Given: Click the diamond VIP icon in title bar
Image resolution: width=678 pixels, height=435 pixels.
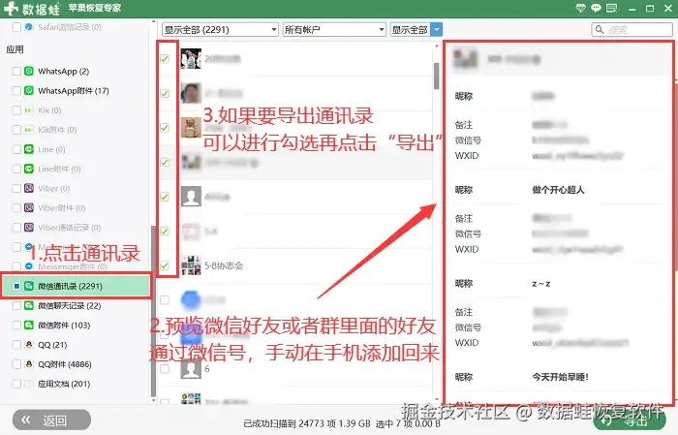Looking at the screenshot, I should point(581,8).
